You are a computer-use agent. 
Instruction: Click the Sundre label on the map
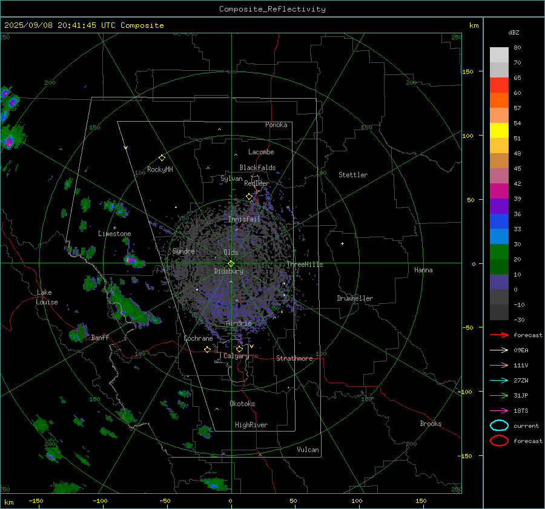183,251
